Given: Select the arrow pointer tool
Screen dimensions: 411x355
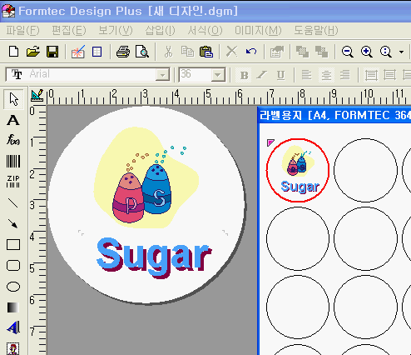Looking at the screenshot, I should (13, 99).
